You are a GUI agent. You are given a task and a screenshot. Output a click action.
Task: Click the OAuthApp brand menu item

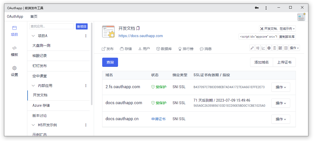[x=15, y=17]
